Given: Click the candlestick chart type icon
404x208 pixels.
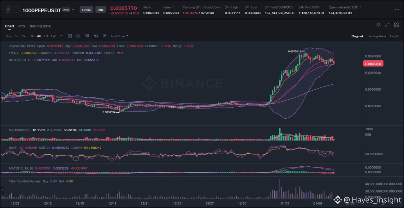Looking at the screenshot, I should coord(87,36).
